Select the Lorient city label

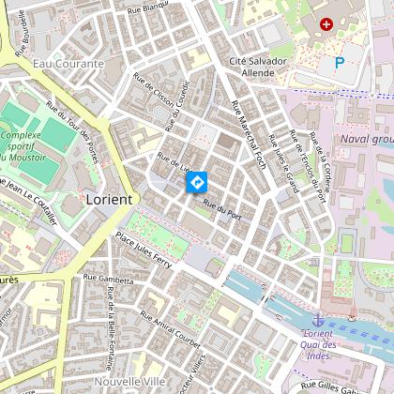[x=109, y=200]
